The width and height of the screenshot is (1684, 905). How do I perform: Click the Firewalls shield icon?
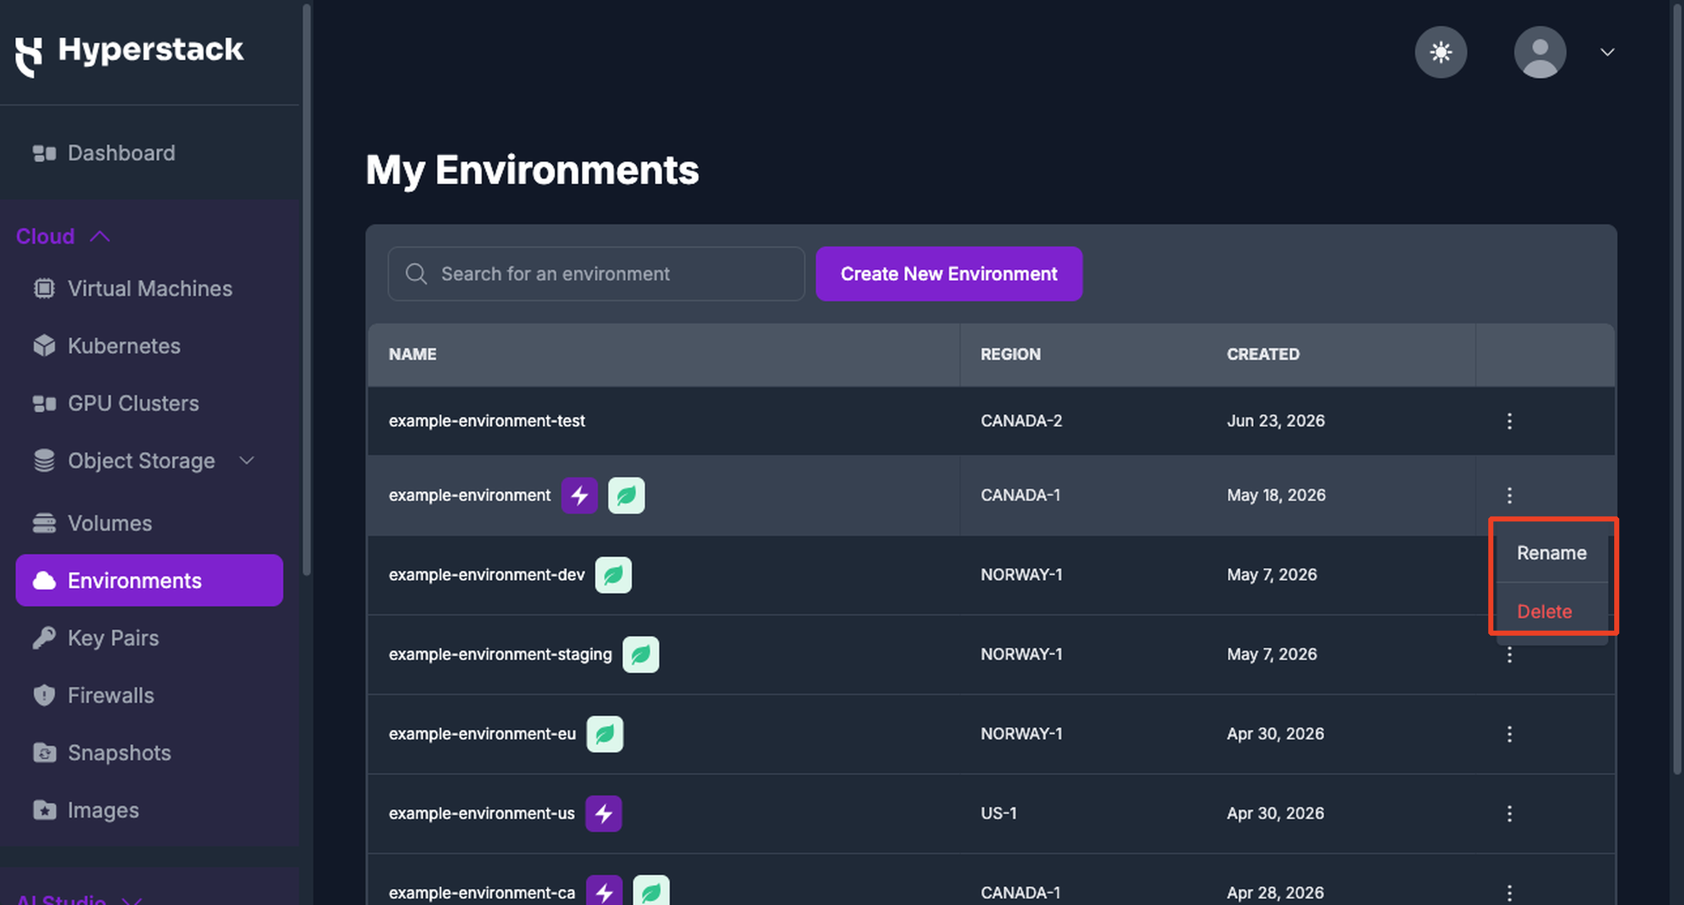[x=45, y=695]
